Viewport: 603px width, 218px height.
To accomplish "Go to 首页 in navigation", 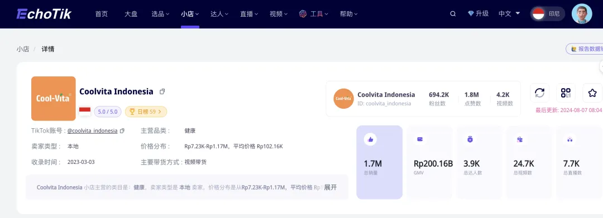I will (x=102, y=14).
